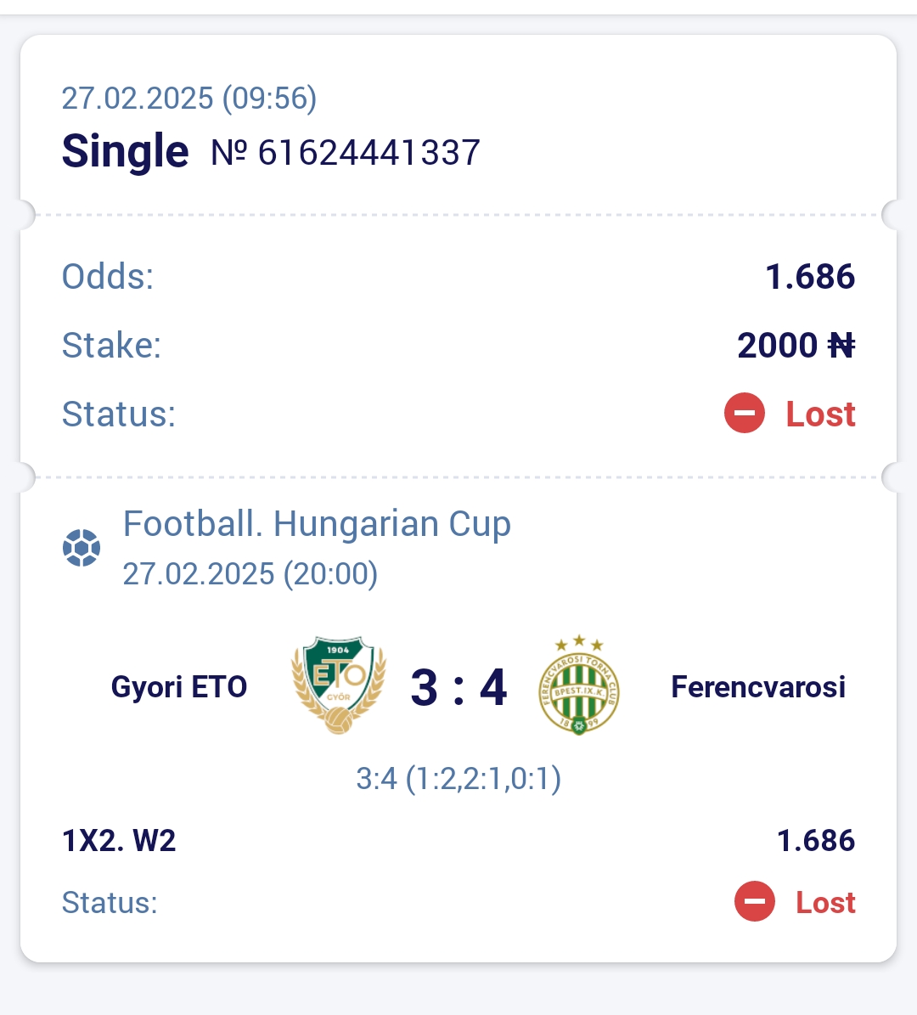The image size is (917, 1015).
Task: Click the Naira currency symbol by stake
Action: click(841, 345)
